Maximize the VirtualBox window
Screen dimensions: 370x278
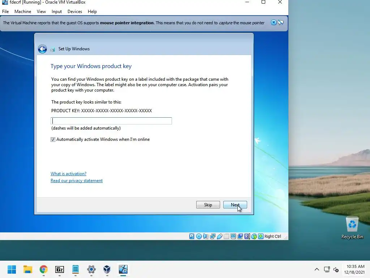263,2
